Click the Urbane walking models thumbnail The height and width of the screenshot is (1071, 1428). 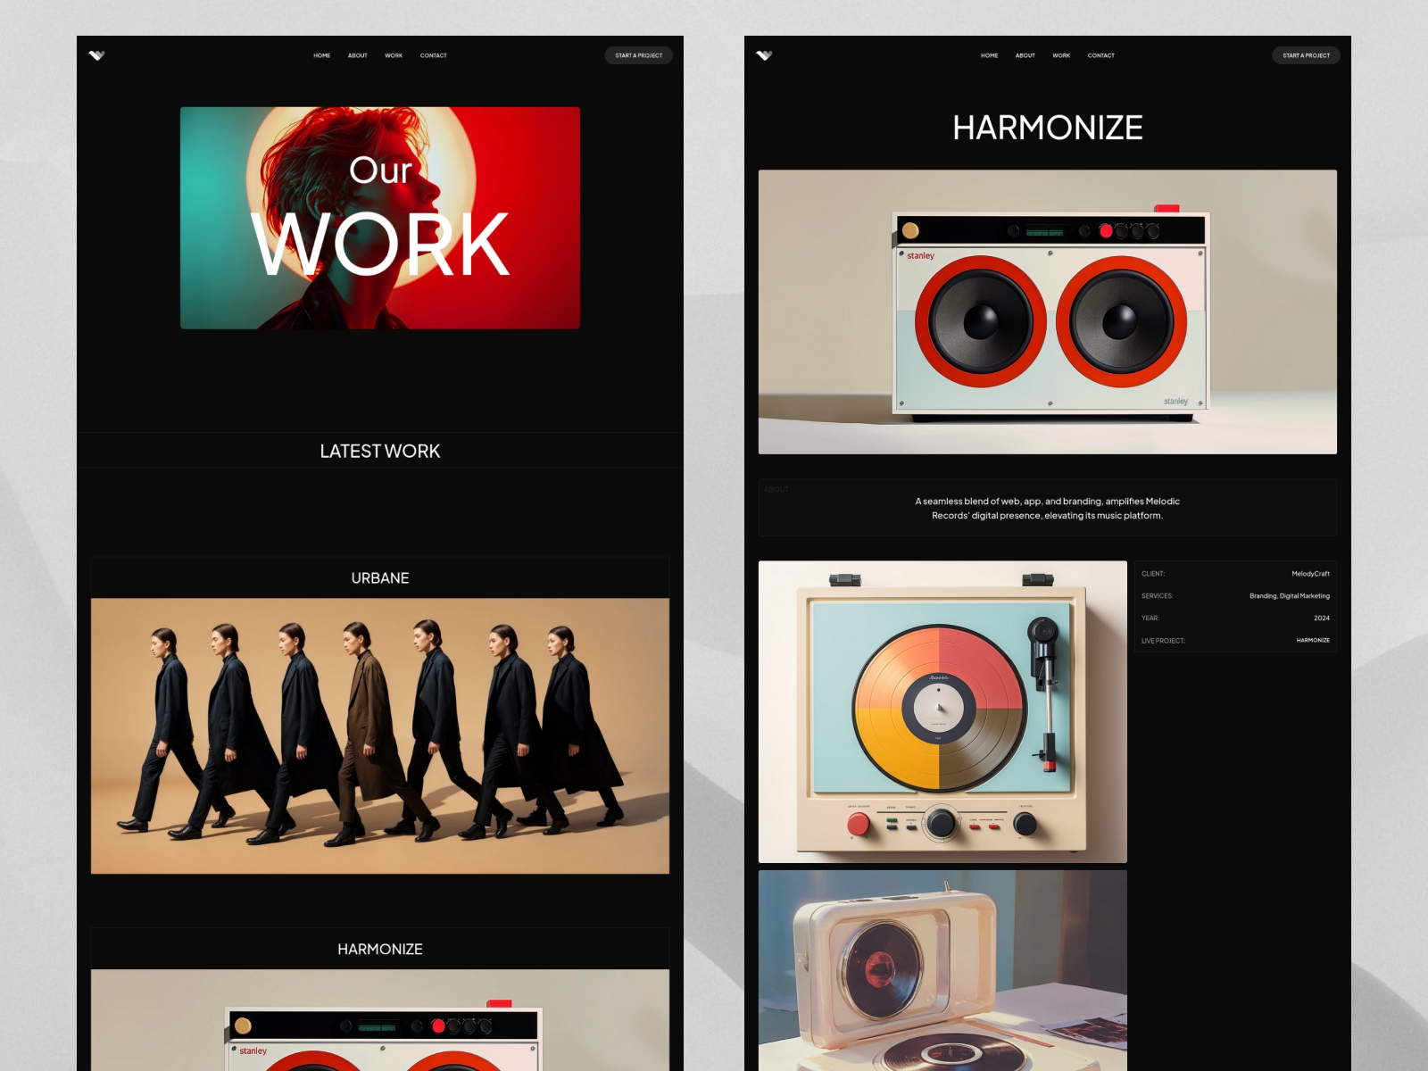click(380, 735)
